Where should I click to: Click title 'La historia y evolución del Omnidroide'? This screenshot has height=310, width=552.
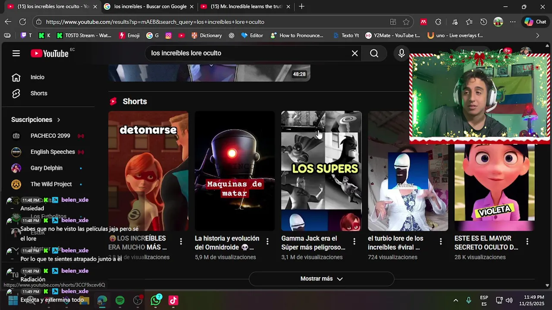[x=227, y=243]
